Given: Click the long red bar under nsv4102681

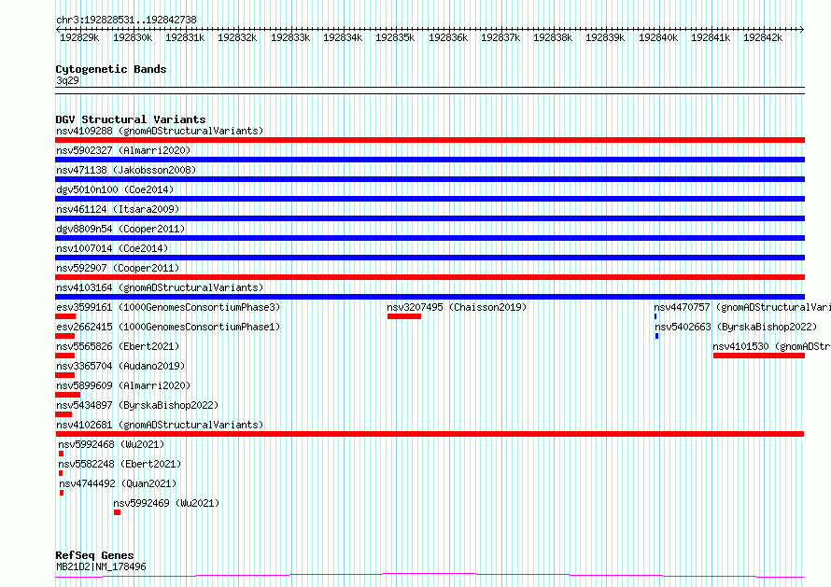Looking at the screenshot, I should [430, 434].
